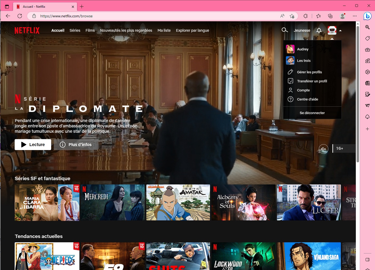Click Se déconnecter
Image resolution: width=375 pixels, height=270 pixels.
[x=312, y=113]
